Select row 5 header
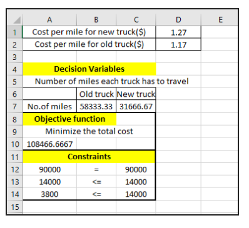 14,82
